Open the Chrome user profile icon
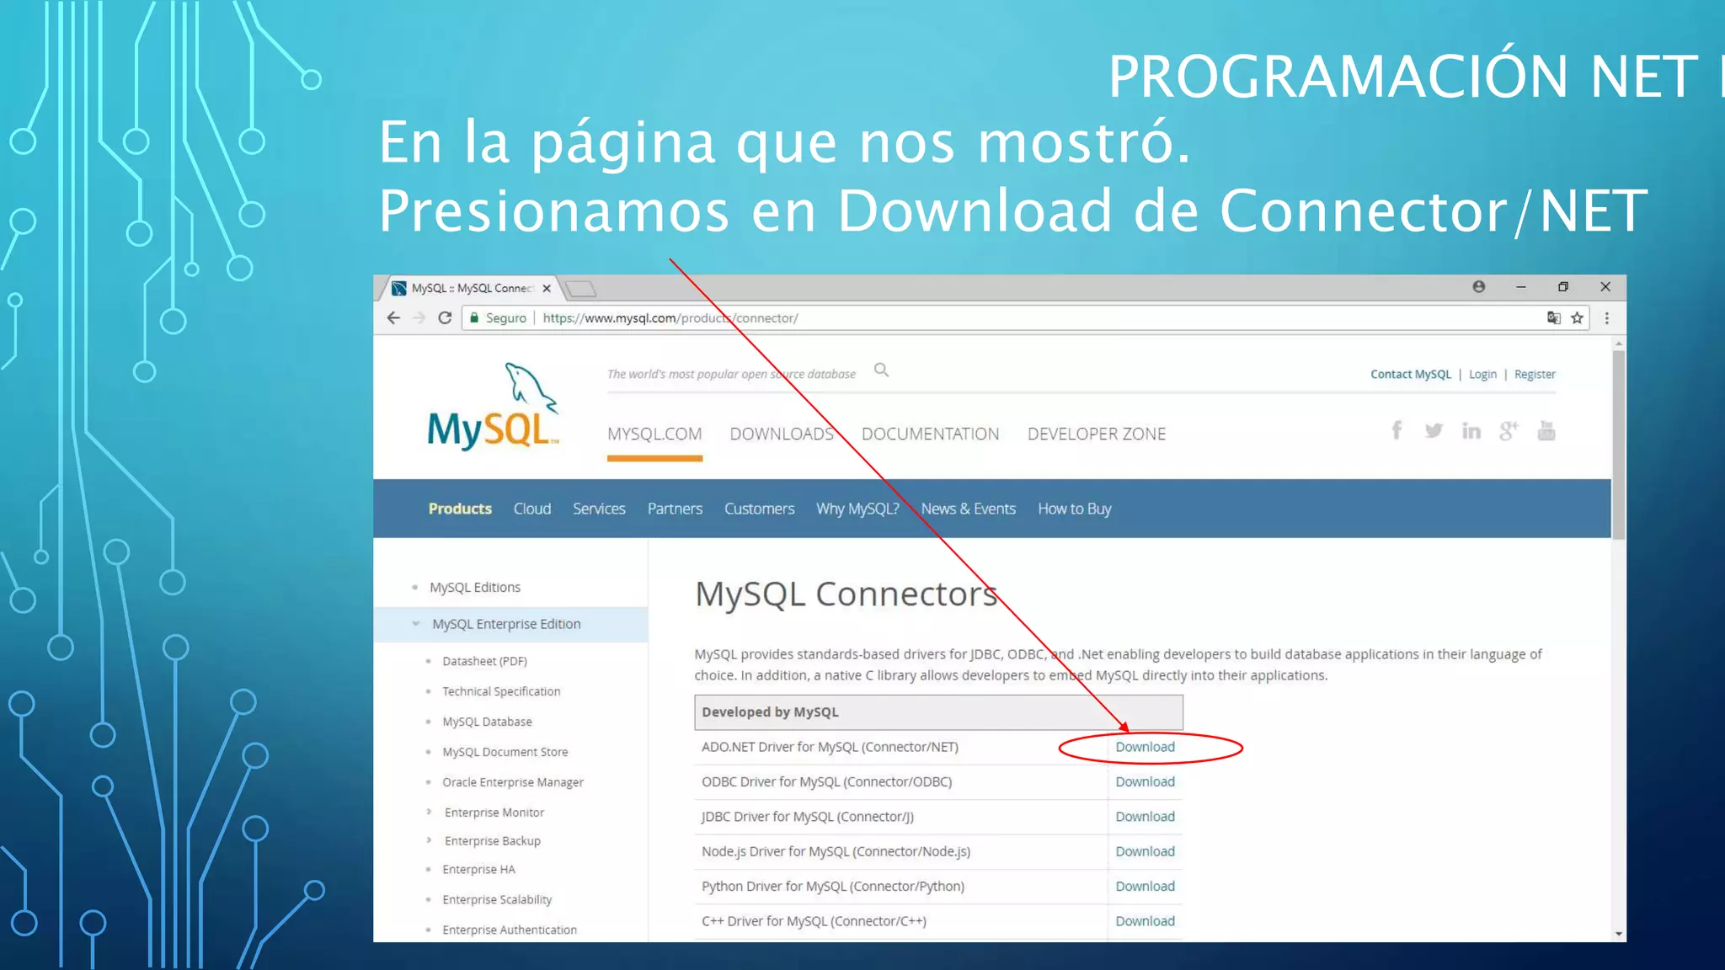This screenshot has height=970, width=1725. [1478, 286]
